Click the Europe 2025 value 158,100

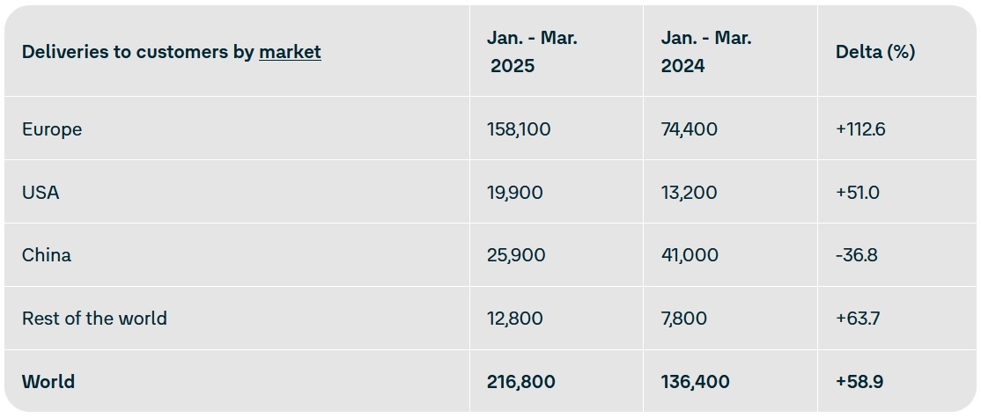tap(519, 129)
